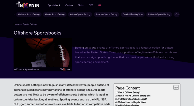Go to Arkansas Sports Betting
This screenshot has width=194, height=106.
tap(106, 14)
